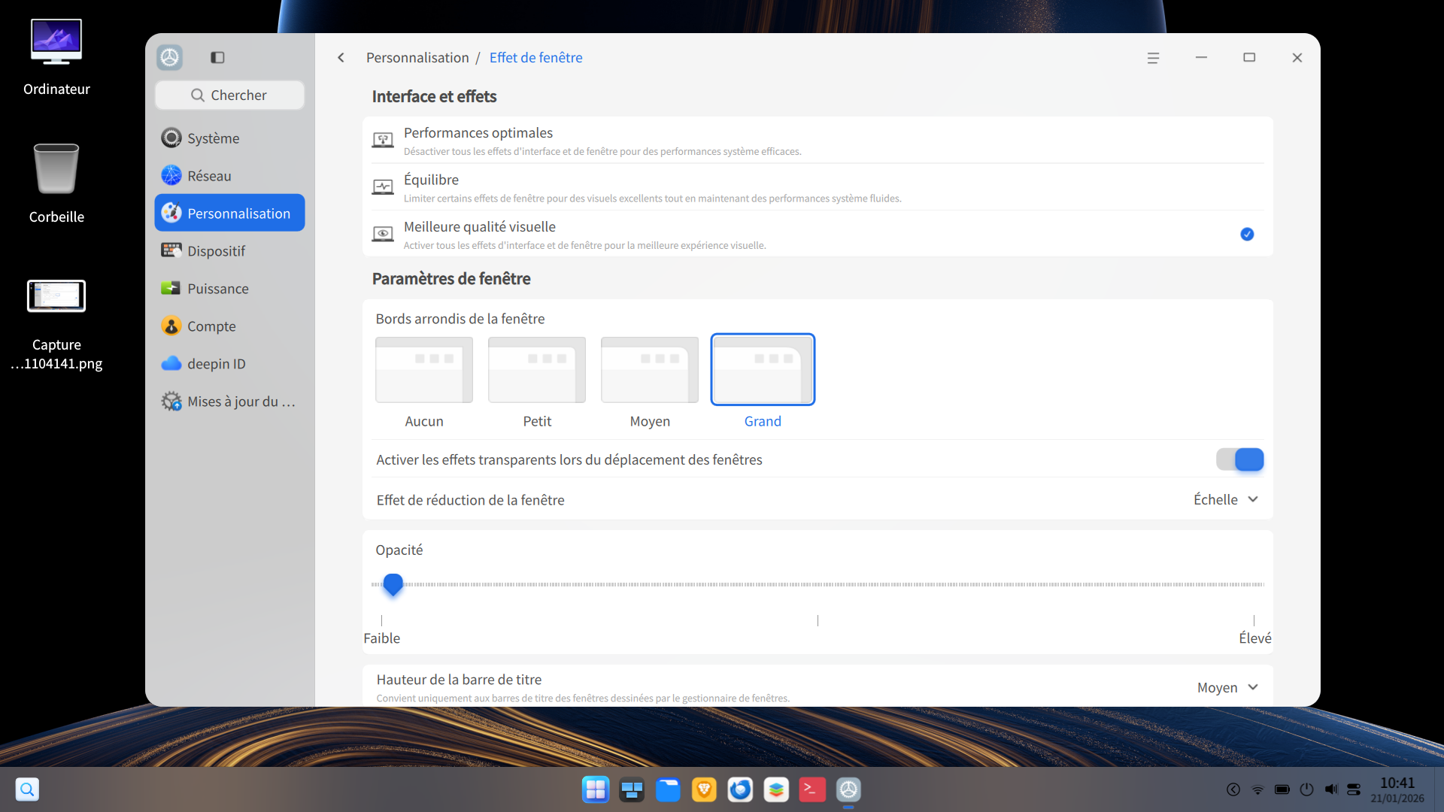The image size is (1444, 812).
Task: Expand the Échelle reduction effect dropdown
Action: pyautogui.click(x=1226, y=500)
